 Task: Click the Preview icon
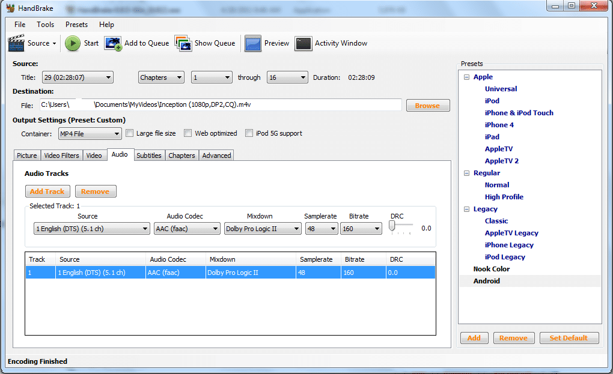point(253,43)
